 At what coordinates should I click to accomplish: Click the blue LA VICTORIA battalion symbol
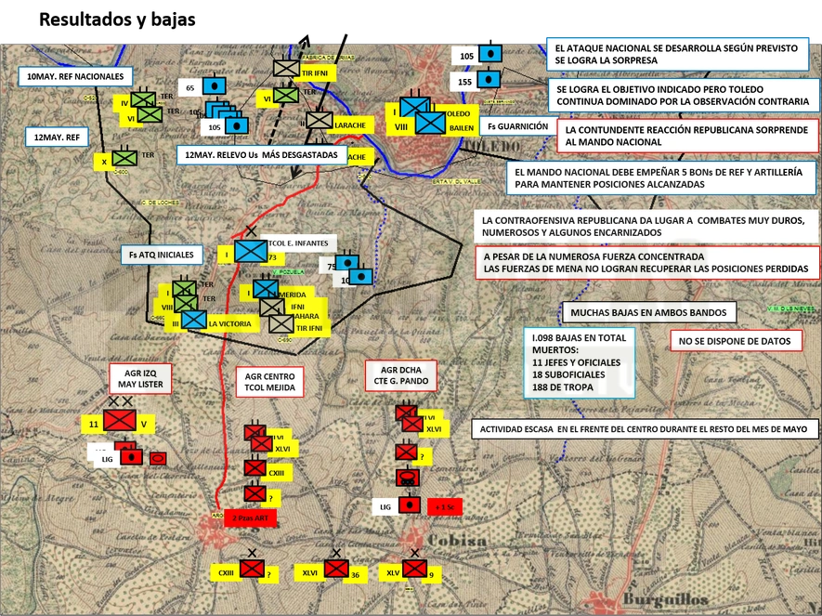[194, 320]
